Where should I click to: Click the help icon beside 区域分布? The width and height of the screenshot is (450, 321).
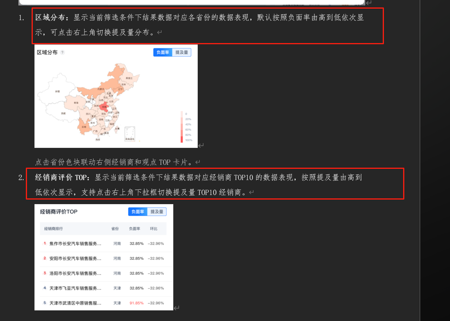pyautogui.click(x=63, y=52)
